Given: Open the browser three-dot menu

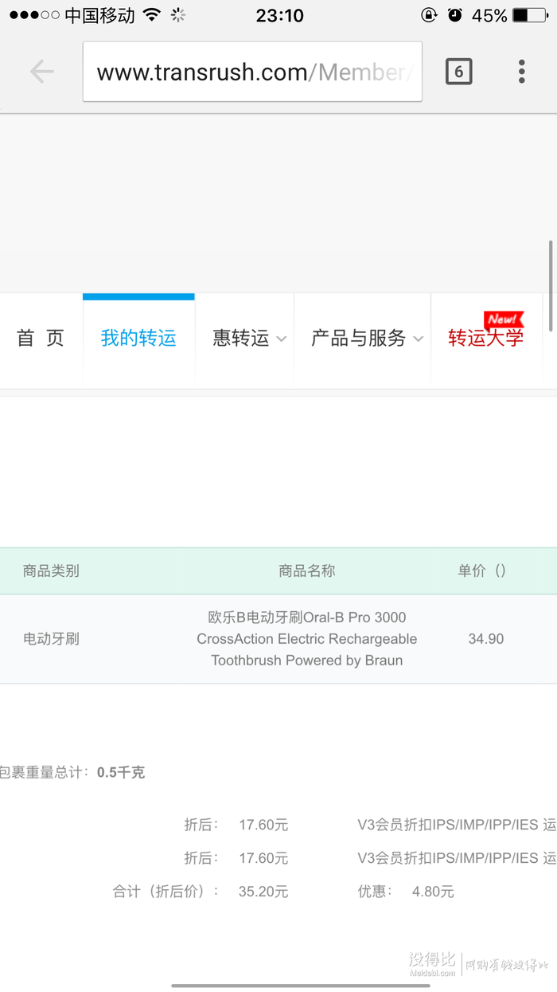Looking at the screenshot, I should [522, 72].
